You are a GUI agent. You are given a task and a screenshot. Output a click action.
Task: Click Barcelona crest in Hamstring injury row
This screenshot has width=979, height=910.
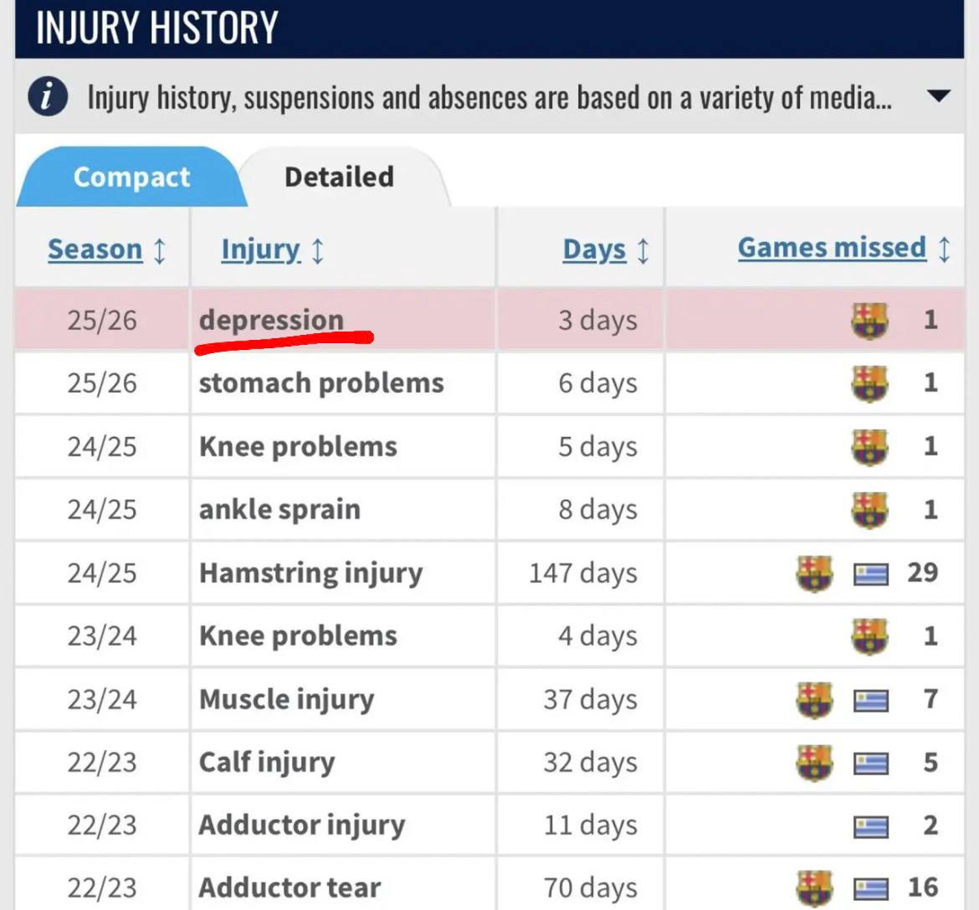click(813, 573)
